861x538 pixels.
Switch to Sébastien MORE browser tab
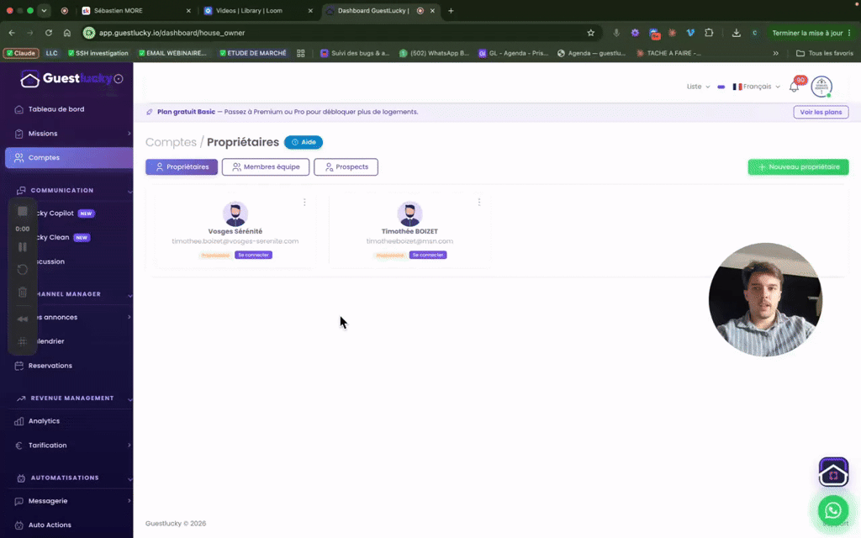tap(136, 10)
